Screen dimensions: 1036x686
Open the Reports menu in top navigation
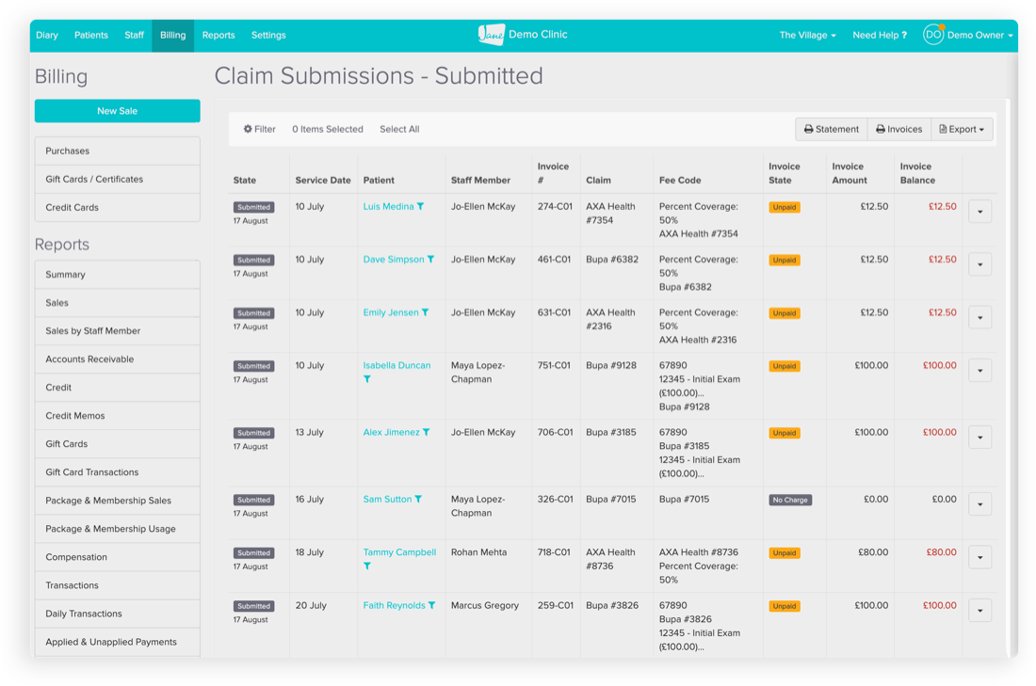219,36
